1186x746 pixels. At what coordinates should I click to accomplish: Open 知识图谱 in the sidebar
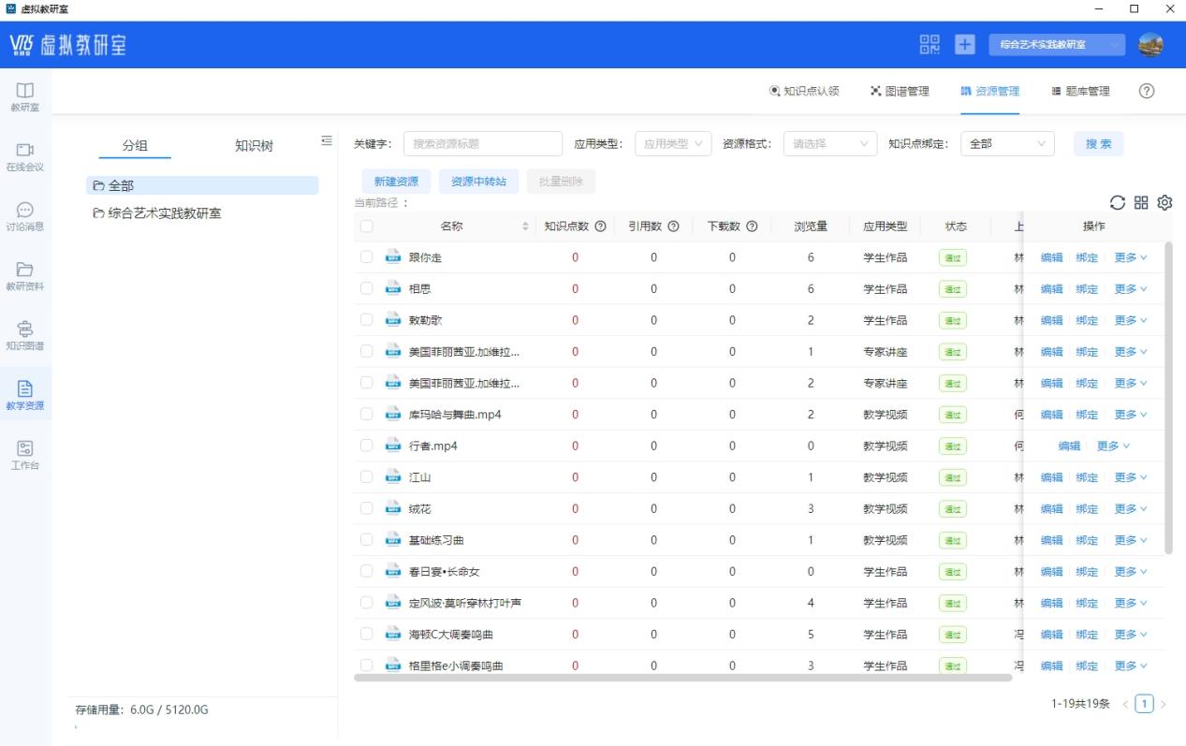coord(25,335)
